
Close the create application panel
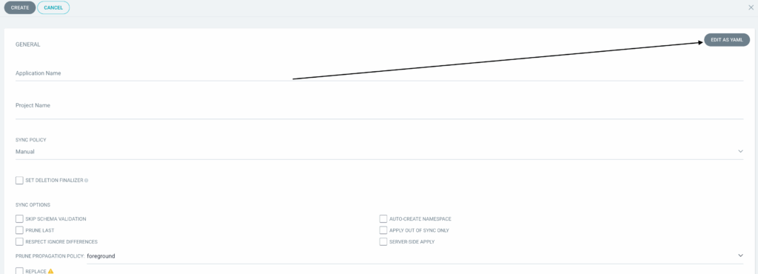(x=751, y=7)
